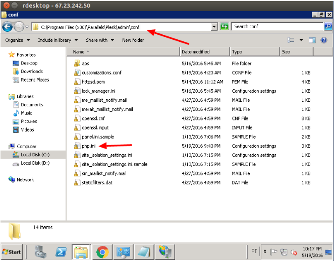Select file site_isolation_settings.ini.sample
The width and height of the screenshot is (334, 261).
115,164
